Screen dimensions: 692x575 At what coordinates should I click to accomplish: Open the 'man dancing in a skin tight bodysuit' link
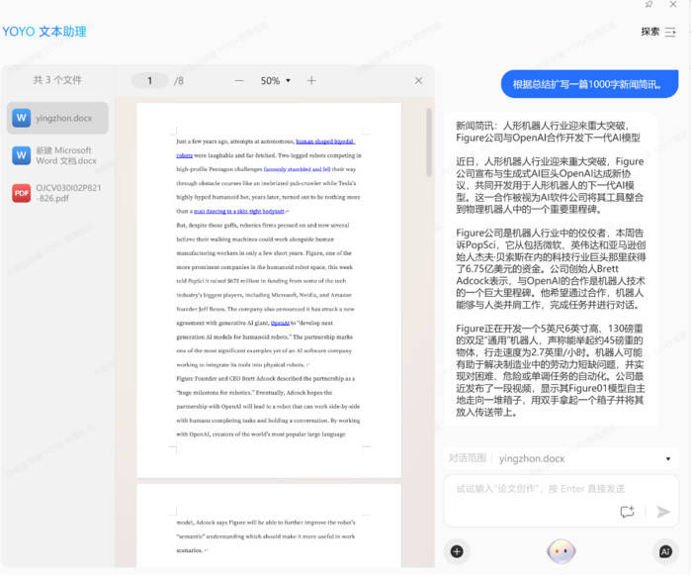(x=239, y=211)
